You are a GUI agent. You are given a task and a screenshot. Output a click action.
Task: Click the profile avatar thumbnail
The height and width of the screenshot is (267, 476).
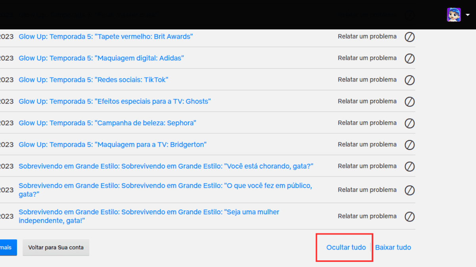pos(453,15)
